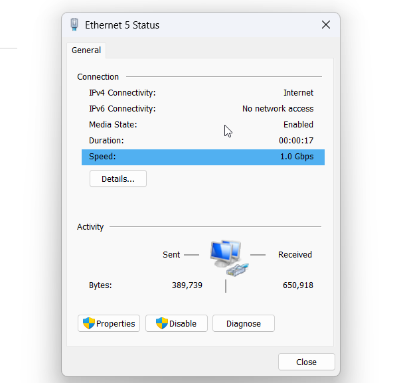
Task: Click the Sent label
Action: (171, 255)
